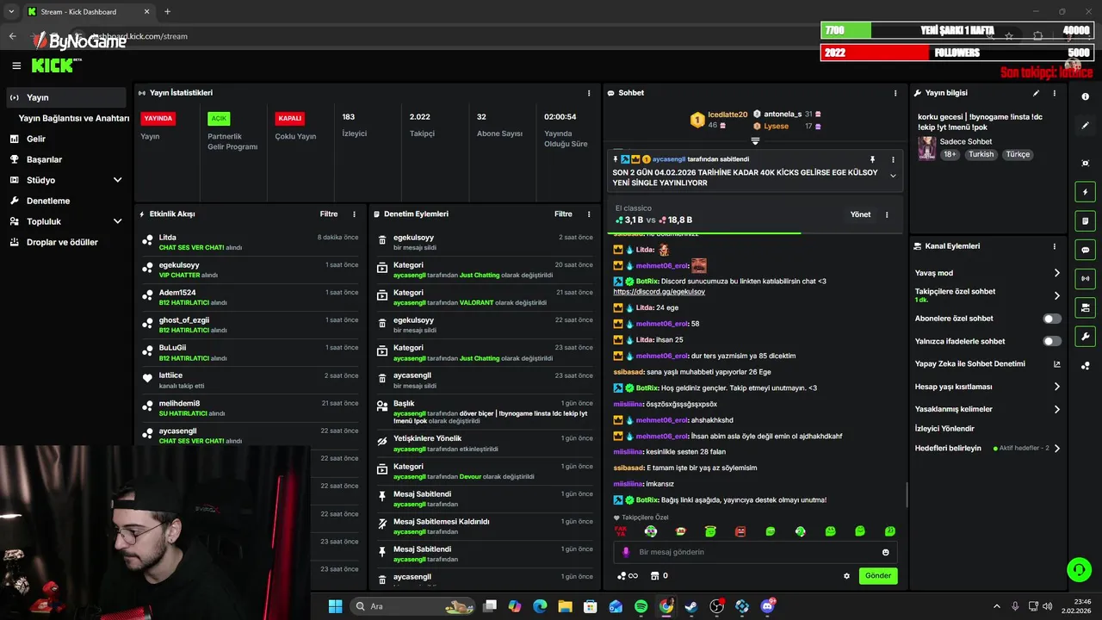Open Yapay Zeka ile Sohbet Denetimi external link
The height and width of the screenshot is (620, 1102).
1057,363
